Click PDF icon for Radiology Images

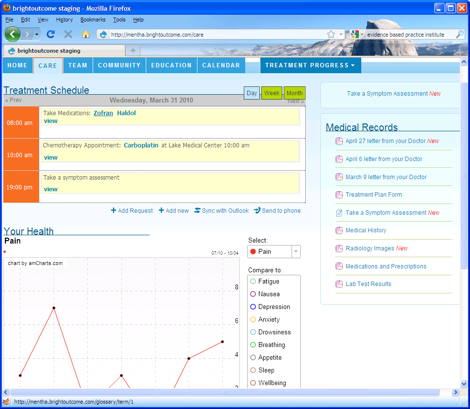click(x=339, y=248)
